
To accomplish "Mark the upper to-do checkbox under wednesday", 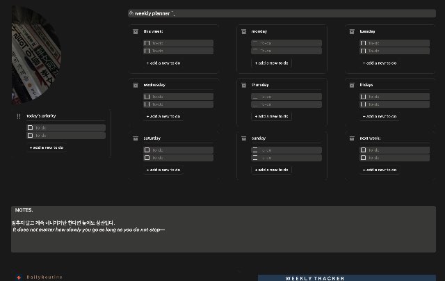I will tap(147, 97).
